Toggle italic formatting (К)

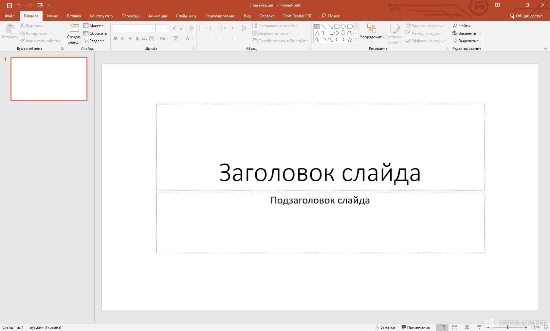click(x=122, y=38)
